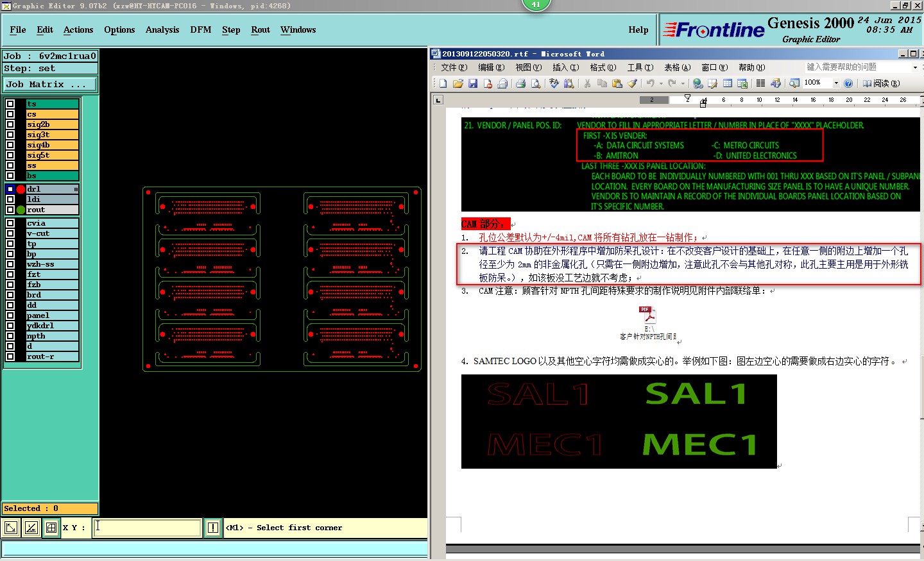Click the Paste clipboard icon in Word
This screenshot has width=924, height=561.
(617, 83)
